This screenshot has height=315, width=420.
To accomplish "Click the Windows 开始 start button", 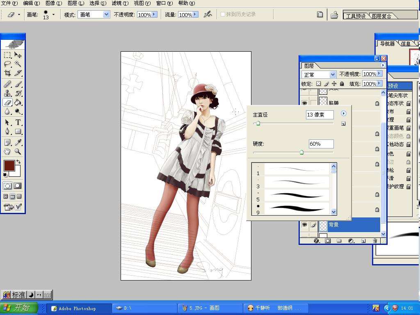I will (x=19, y=308).
